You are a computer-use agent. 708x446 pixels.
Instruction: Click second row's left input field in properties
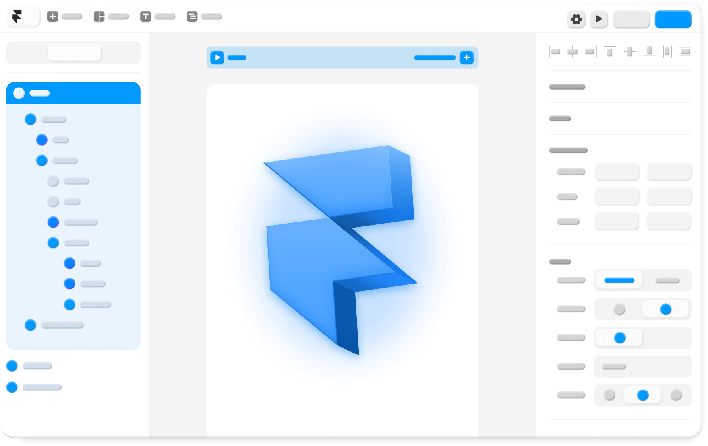tap(617, 197)
